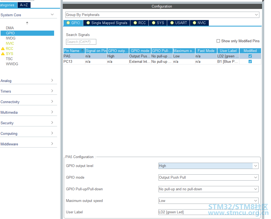Viewport: 271px width, 219px height.
Task: Select NVIC in System Core list
Action: click(x=10, y=43)
